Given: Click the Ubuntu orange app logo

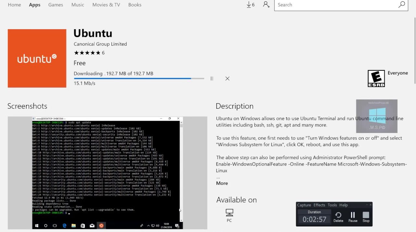Looking at the screenshot, I should click(37, 58).
